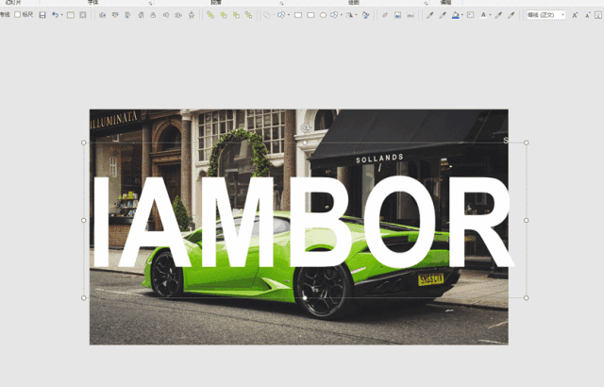Screen dimensions: 604x387
Task: Click the icon at far right of toolbar
Action: (x=598, y=15)
